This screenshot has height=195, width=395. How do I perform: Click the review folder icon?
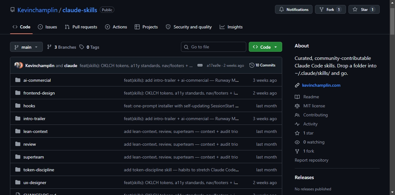pyautogui.click(x=18, y=144)
